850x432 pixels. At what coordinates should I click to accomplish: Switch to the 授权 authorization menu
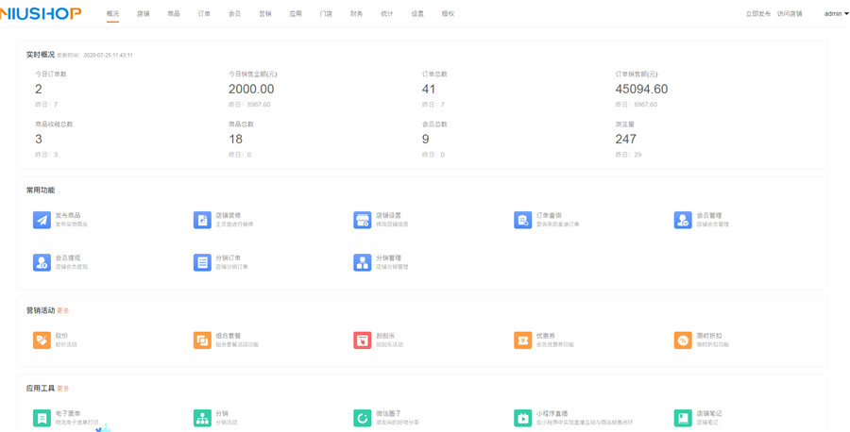pos(448,14)
